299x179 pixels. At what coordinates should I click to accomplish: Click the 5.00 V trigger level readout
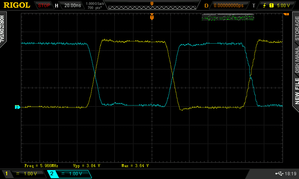(x=283, y=6)
